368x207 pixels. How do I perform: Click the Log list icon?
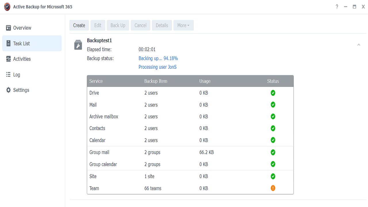tap(8, 74)
